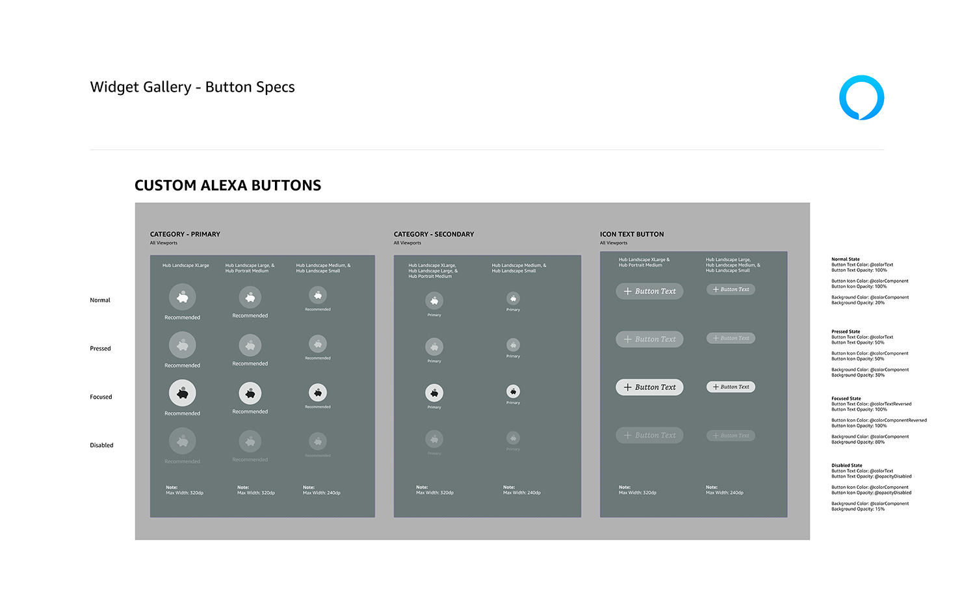Click the 'CATEGORY - PRIMARY' heading
This screenshot has width=975, height=600.
(185, 234)
